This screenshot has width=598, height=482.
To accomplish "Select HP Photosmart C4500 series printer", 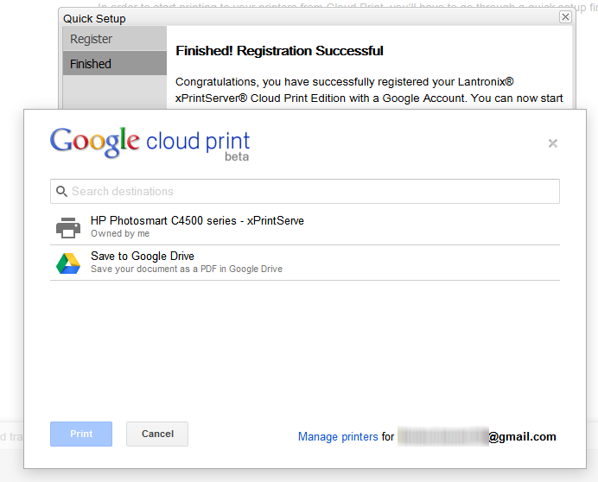I will 305,227.
